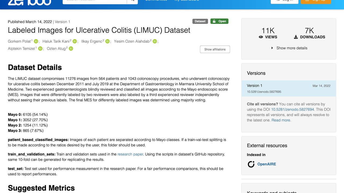This screenshot has height=193, width=344.
Task: Open Haluk Tarik Kani's ORCID icon
Action: (75, 41)
